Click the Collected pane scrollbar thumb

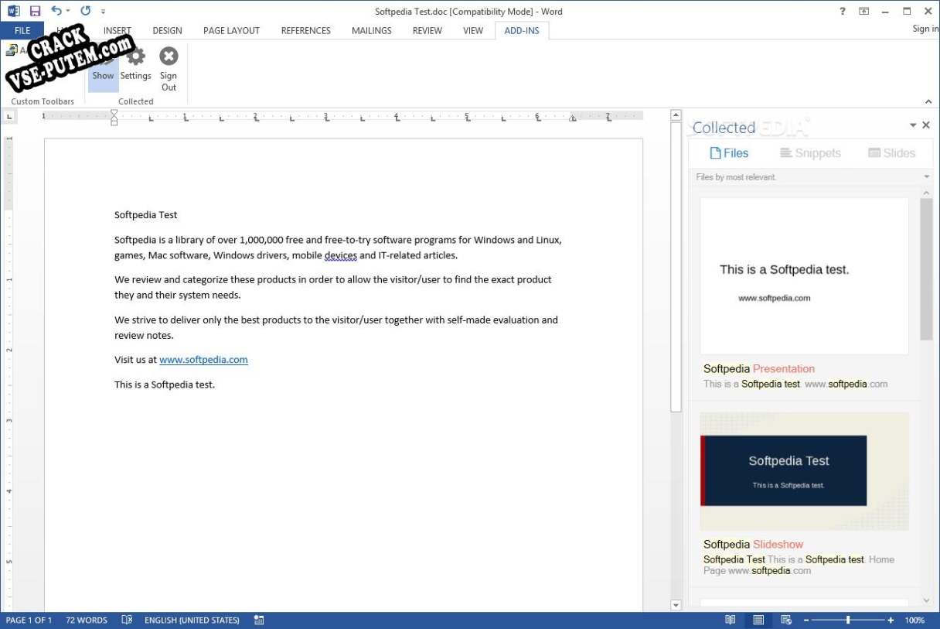(x=926, y=269)
